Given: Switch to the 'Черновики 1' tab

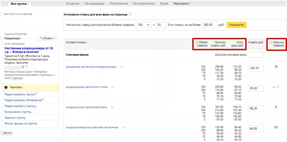Looking at the screenshot, I should (182, 3).
